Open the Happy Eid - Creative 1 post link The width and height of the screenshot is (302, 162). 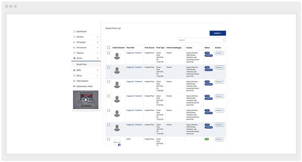point(134,53)
